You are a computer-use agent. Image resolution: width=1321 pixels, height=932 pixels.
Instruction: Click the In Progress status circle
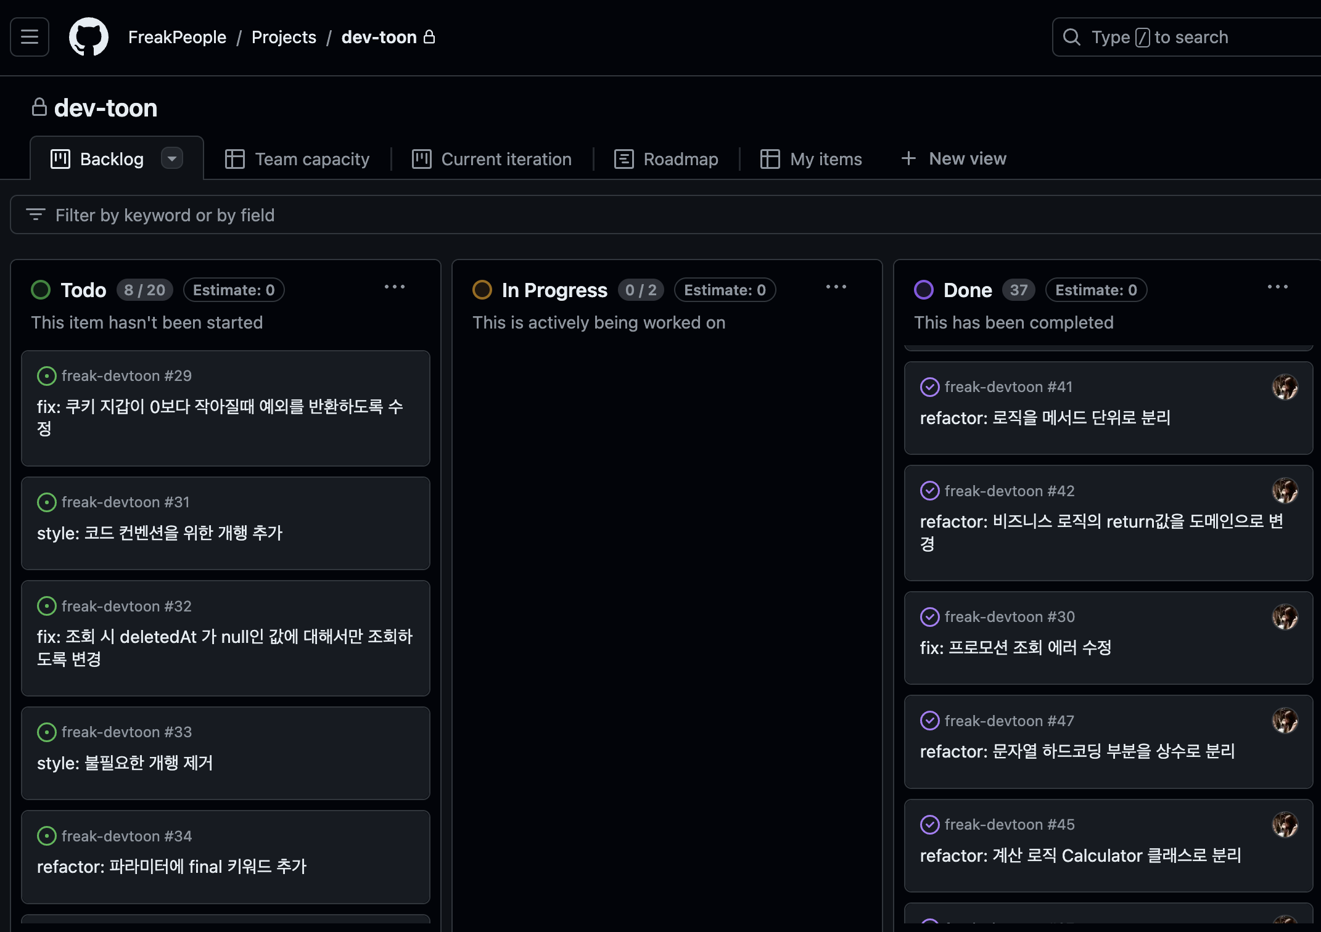point(482,290)
